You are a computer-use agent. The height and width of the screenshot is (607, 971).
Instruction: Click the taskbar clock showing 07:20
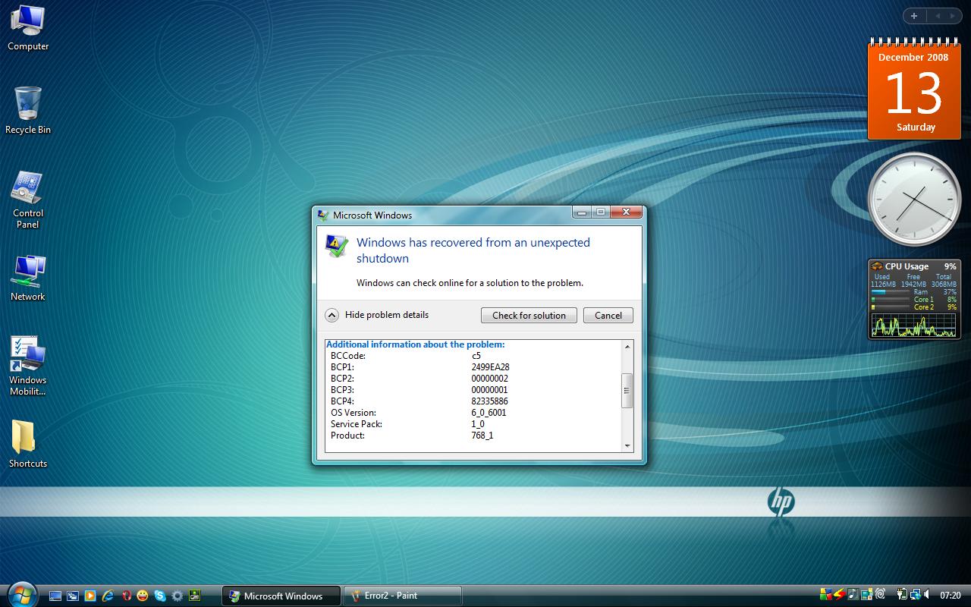(x=950, y=596)
